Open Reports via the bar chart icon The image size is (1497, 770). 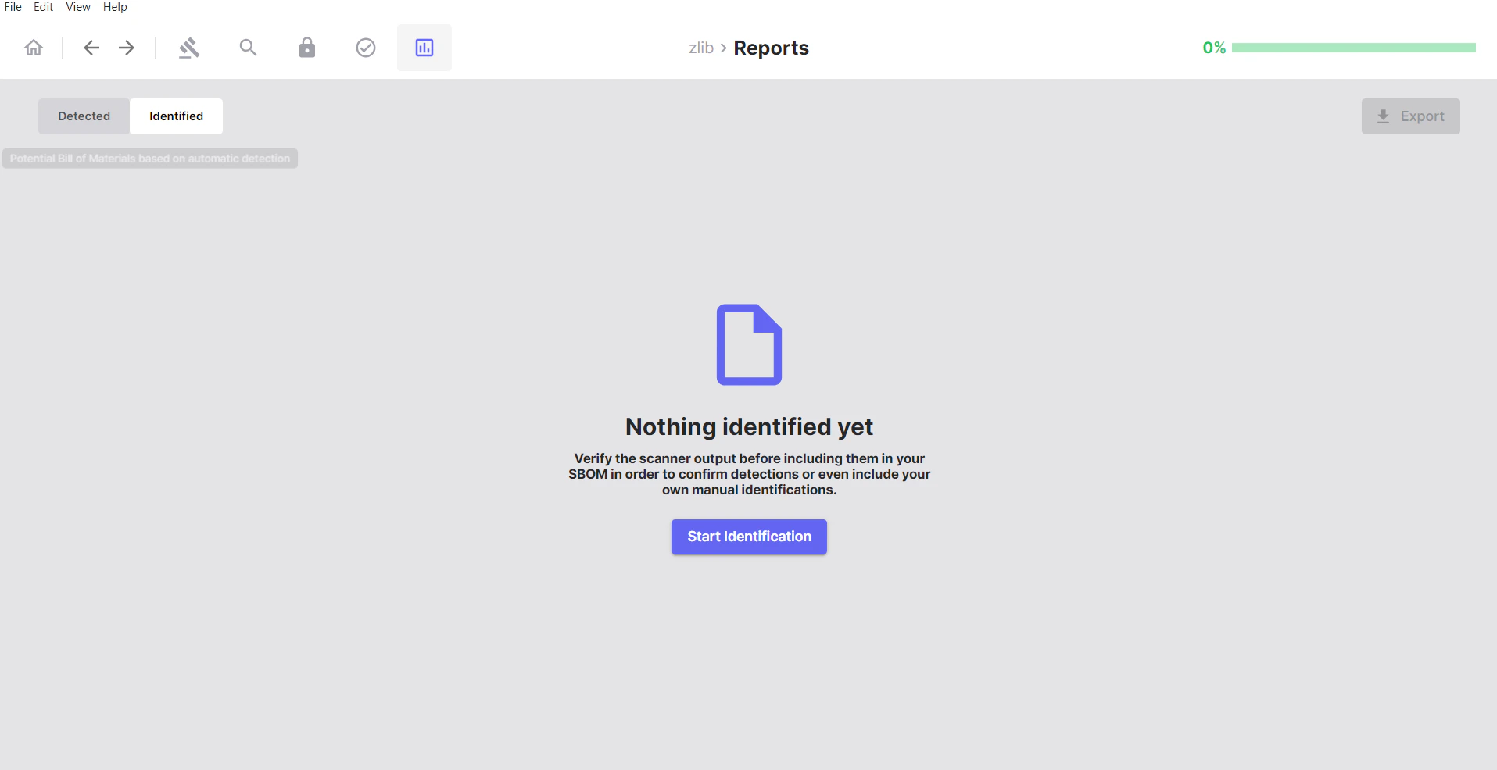[424, 47]
